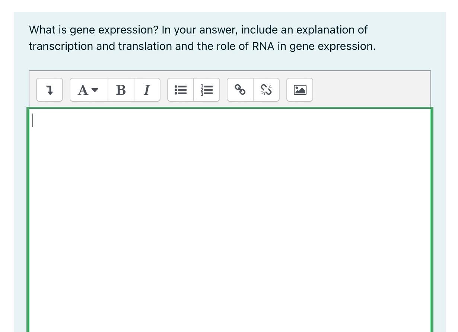Click the numbered list icon
This screenshot has width=458, height=332.
(x=206, y=90)
